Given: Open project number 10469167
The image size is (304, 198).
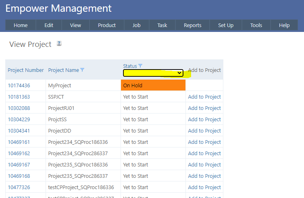Looking at the screenshot, I should [x=19, y=164].
